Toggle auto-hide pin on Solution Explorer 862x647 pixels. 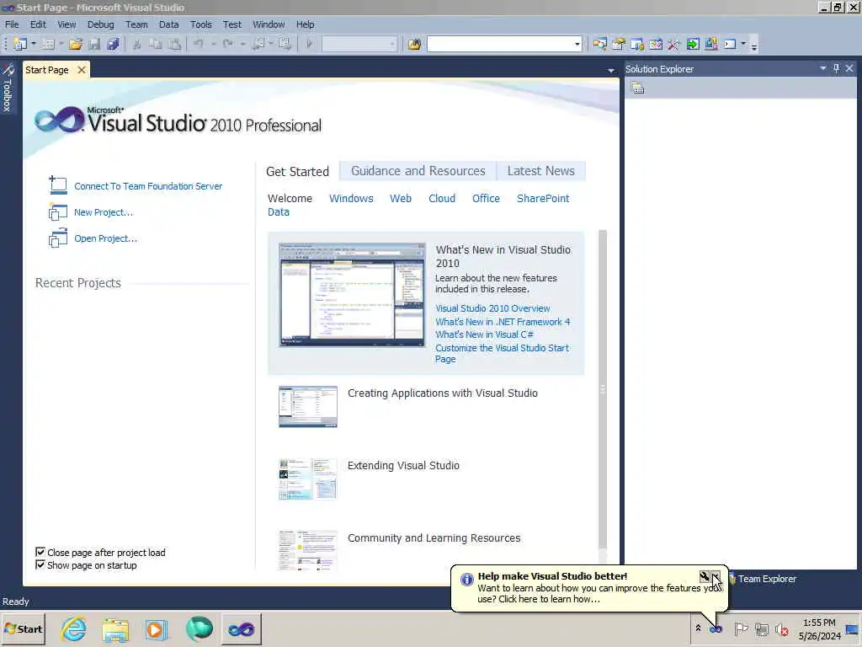836,68
